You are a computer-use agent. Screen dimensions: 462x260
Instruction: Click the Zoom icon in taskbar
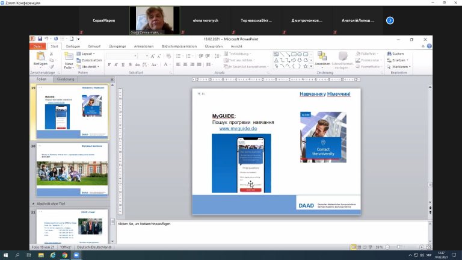(76, 255)
